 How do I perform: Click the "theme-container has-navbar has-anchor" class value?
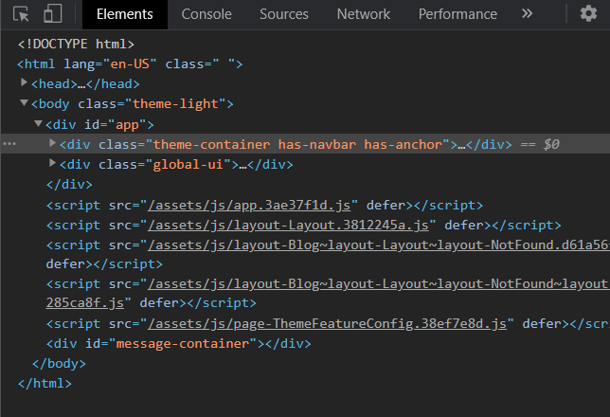(x=297, y=144)
